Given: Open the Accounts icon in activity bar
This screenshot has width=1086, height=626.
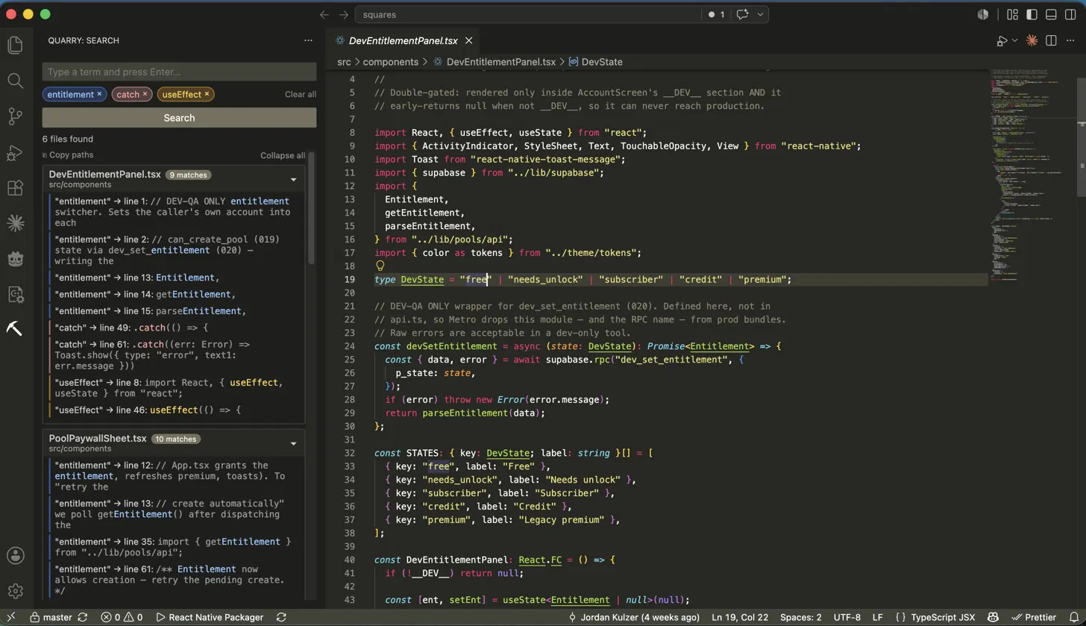Looking at the screenshot, I should tap(15, 555).
